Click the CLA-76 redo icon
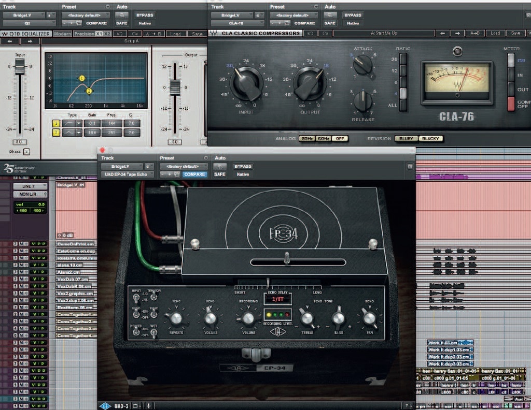 (326, 33)
